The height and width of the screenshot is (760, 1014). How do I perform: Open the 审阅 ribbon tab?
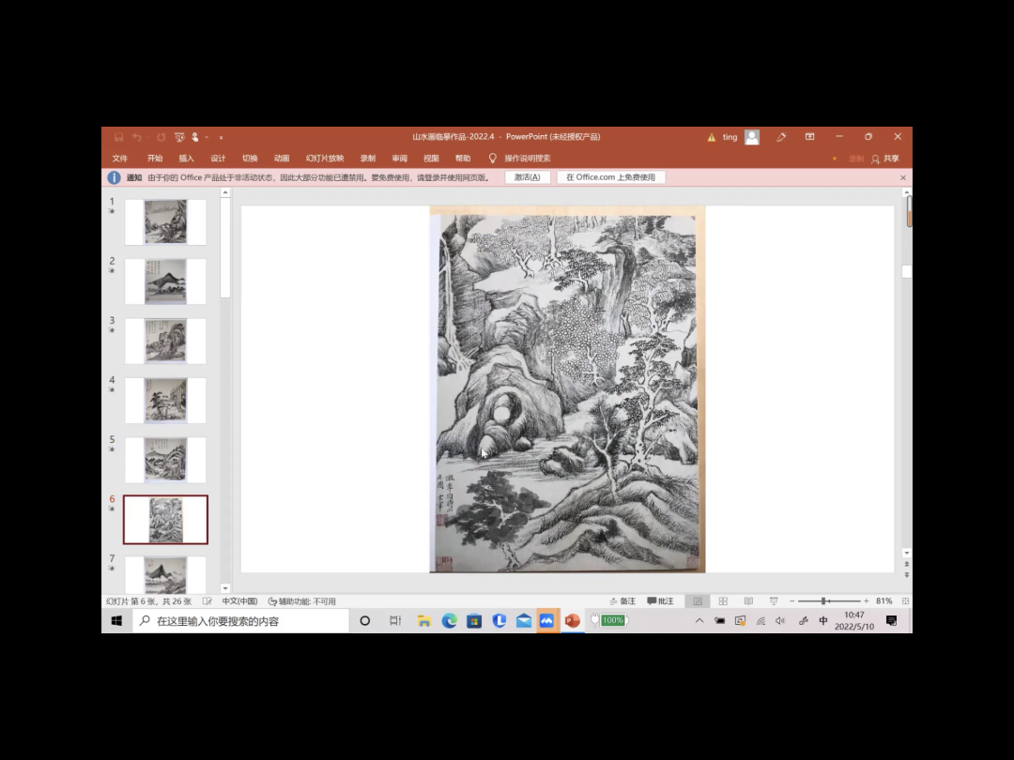click(x=400, y=159)
